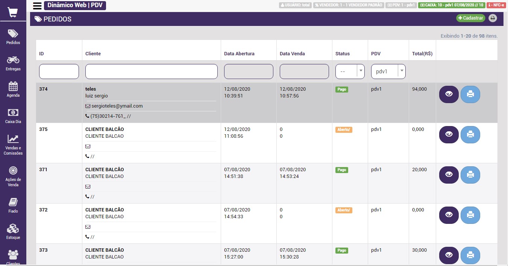Open the PDV filter dropdown showing pdv1

click(388, 71)
